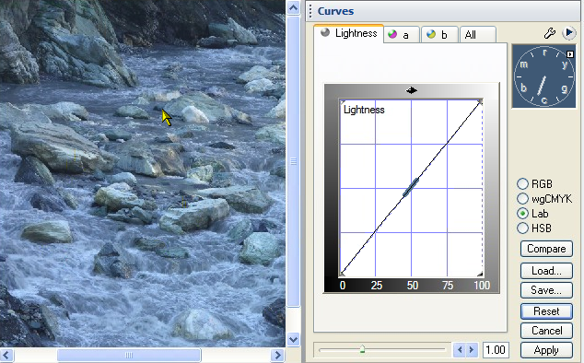Switch to the b channel tab
This screenshot has height=363, width=584.
(440, 35)
